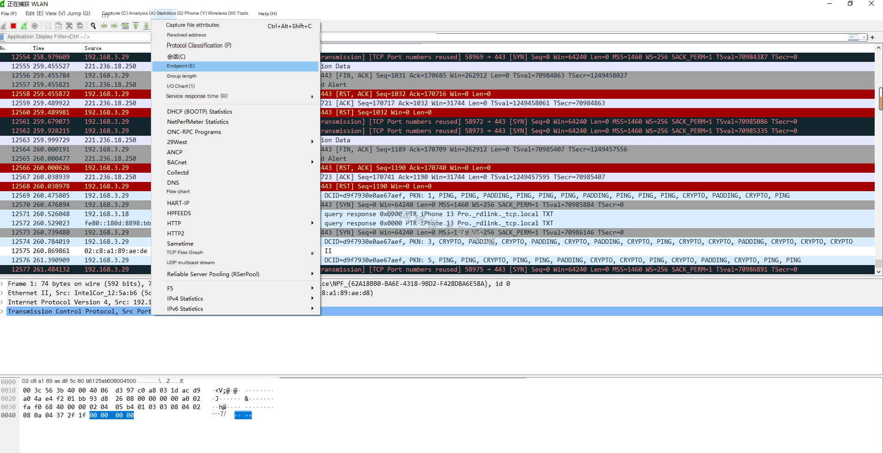Sort by the Time column header
883x453 pixels.
(57, 48)
